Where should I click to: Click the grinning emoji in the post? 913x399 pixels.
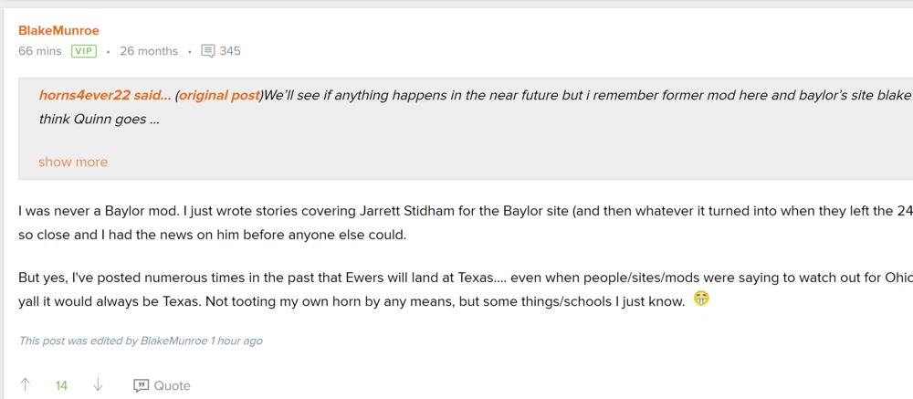tap(701, 298)
